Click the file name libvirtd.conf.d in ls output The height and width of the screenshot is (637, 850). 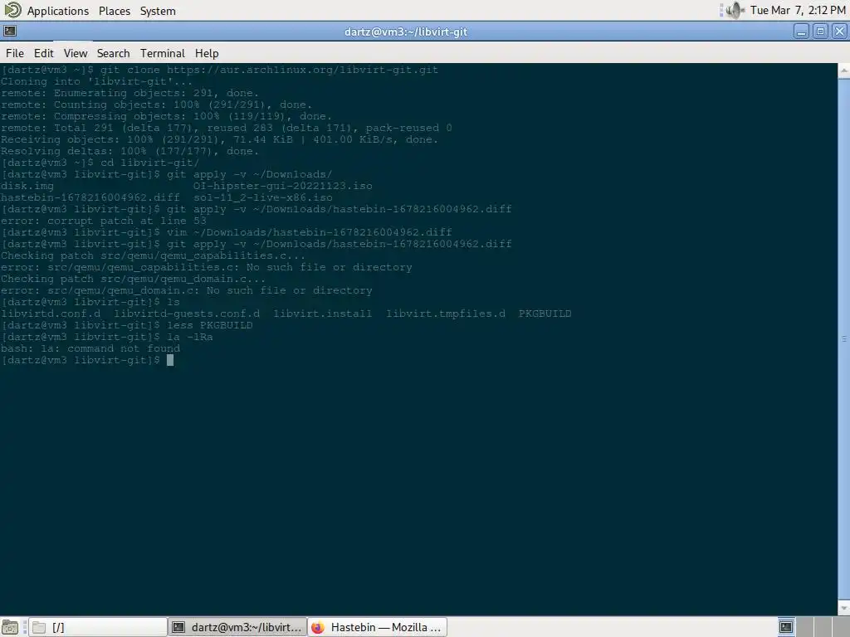pyautogui.click(x=51, y=314)
